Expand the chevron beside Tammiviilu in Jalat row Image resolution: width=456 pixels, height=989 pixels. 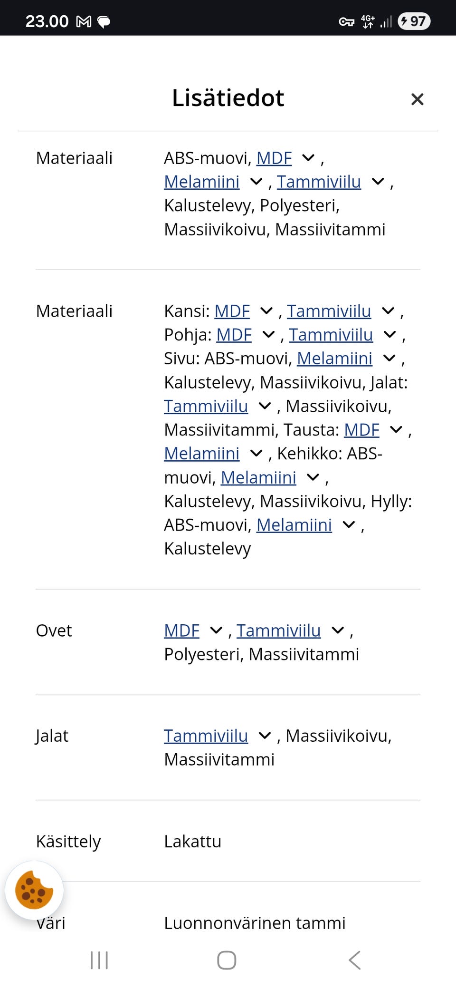pyautogui.click(x=265, y=736)
